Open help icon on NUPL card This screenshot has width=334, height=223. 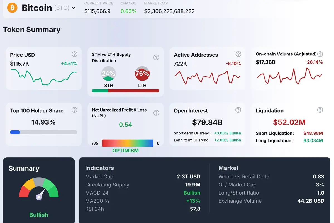coord(156,113)
